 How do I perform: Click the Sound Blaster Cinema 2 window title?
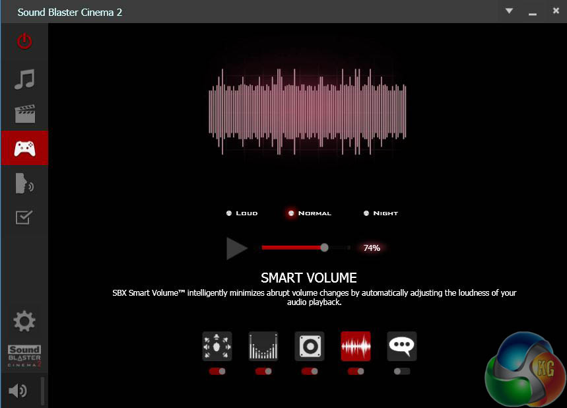(x=70, y=13)
